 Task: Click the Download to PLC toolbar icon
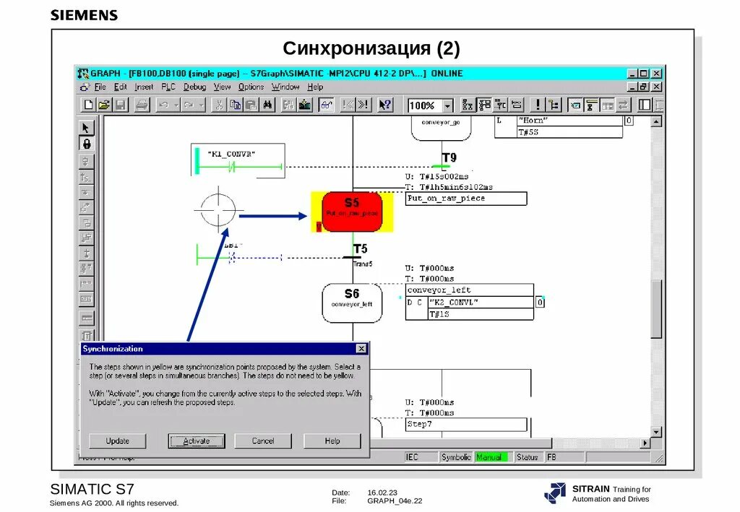click(x=305, y=105)
